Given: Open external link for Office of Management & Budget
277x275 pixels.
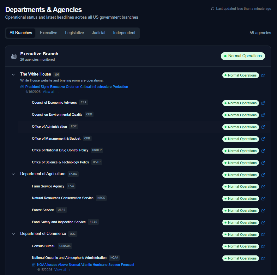Looking at the screenshot, I should click(x=263, y=139).
